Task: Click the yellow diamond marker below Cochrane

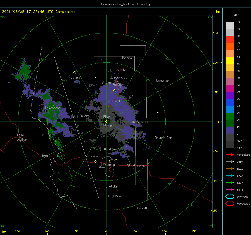Action: 95,161
